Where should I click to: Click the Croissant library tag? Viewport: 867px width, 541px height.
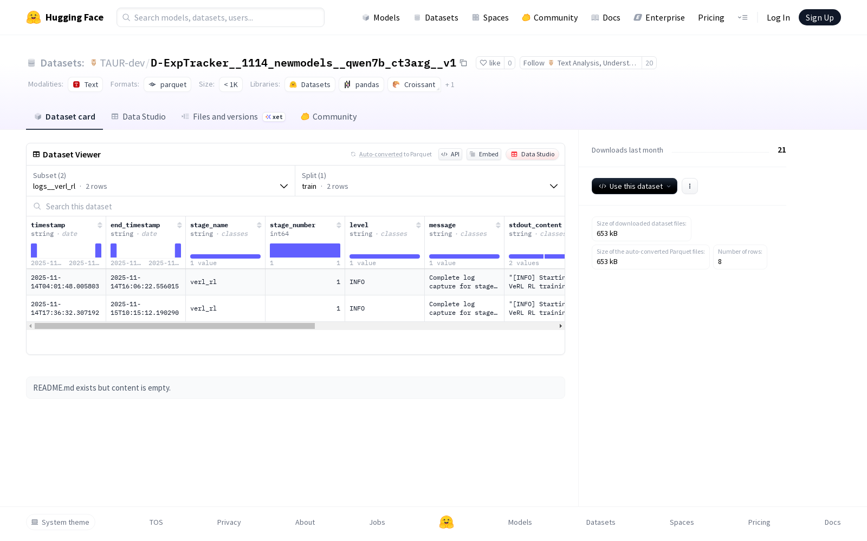[x=414, y=84]
